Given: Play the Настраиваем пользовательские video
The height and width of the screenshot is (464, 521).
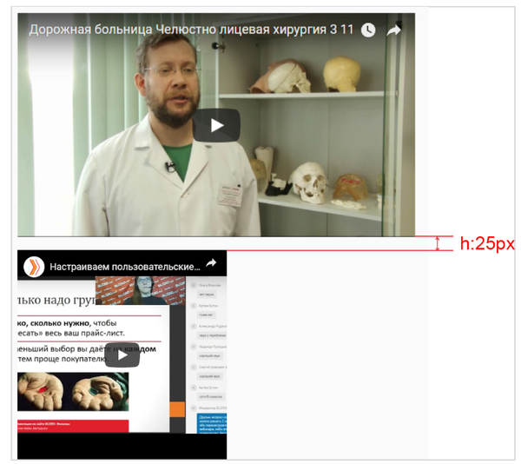Looking at the screenshot, I should (x=122, y=355).
